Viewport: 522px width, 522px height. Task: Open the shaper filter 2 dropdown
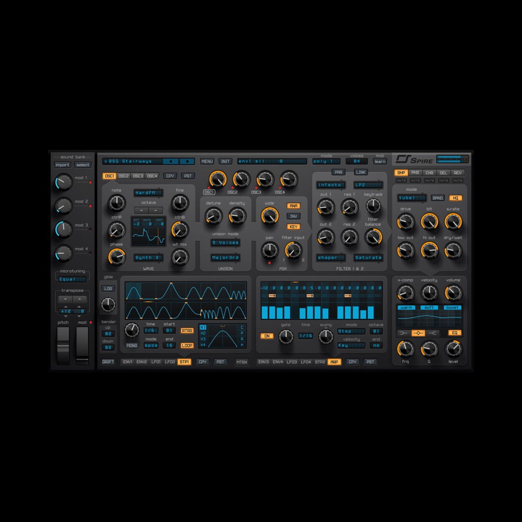click(331, 258)
